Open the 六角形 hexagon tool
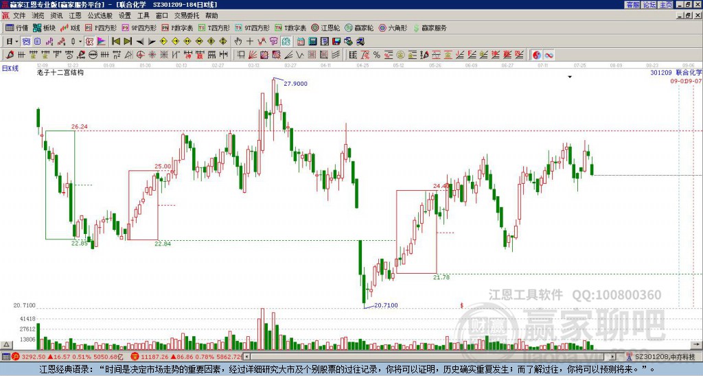The height and width of the screenshot is (376, 703). [393, 27]
